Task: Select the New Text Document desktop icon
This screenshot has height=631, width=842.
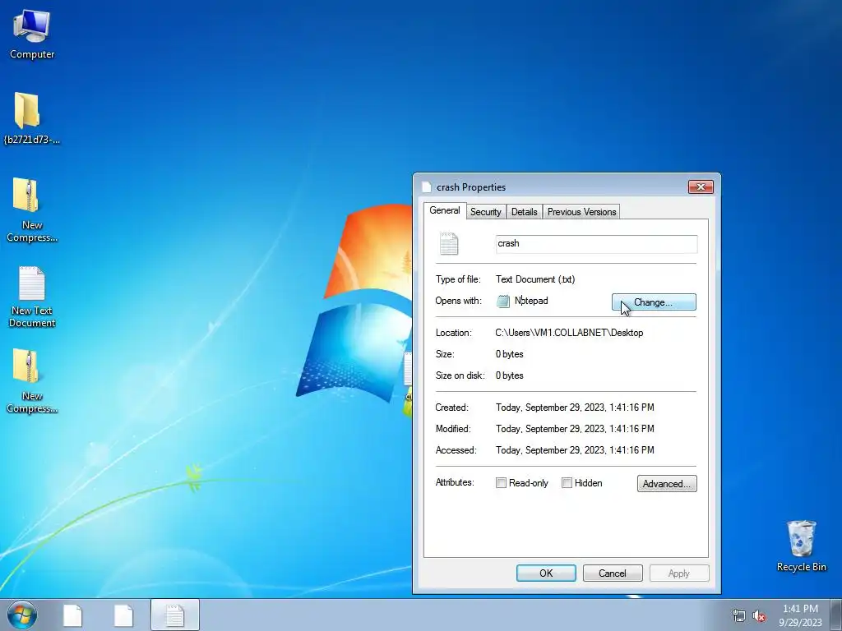Action: (x=32, y=297)
